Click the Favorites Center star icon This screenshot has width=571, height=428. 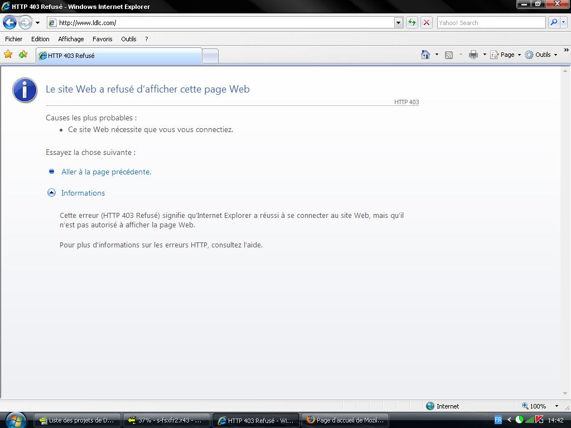[x=8, y=55]
